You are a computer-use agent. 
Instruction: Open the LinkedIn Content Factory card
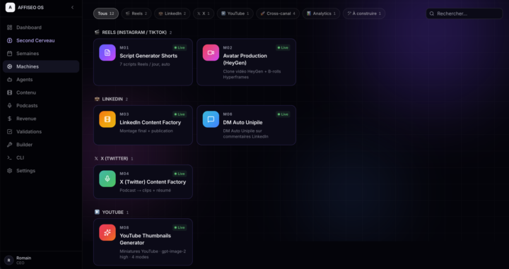tap(143, 125)
